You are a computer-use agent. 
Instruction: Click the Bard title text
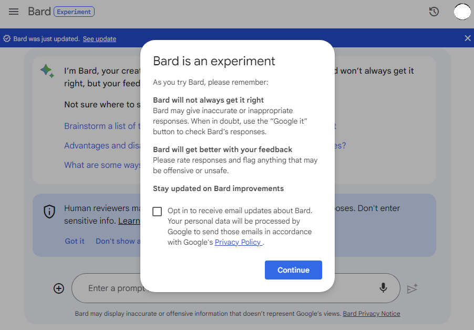pos(39,12)
